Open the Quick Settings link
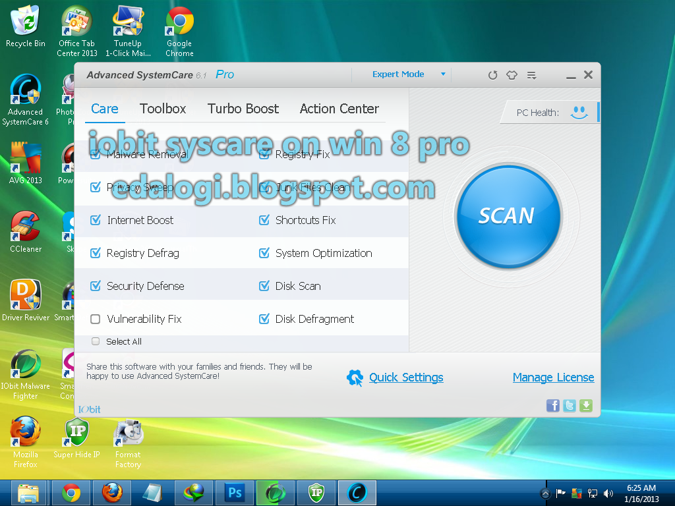This screenshot has width=675, height=506. pyautogui.click(x=406, y=378)
